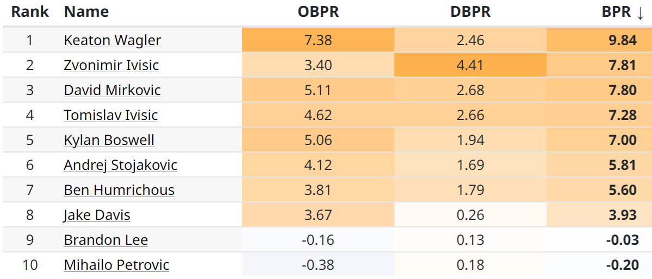Click Mihailo Petrovic's -0.20 BPR cell

pyautogui.click(x=622, y=265)
